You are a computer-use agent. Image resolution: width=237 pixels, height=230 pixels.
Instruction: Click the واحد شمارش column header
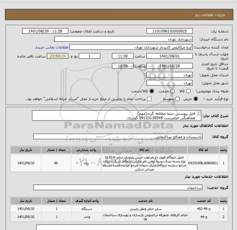(86, 150)
